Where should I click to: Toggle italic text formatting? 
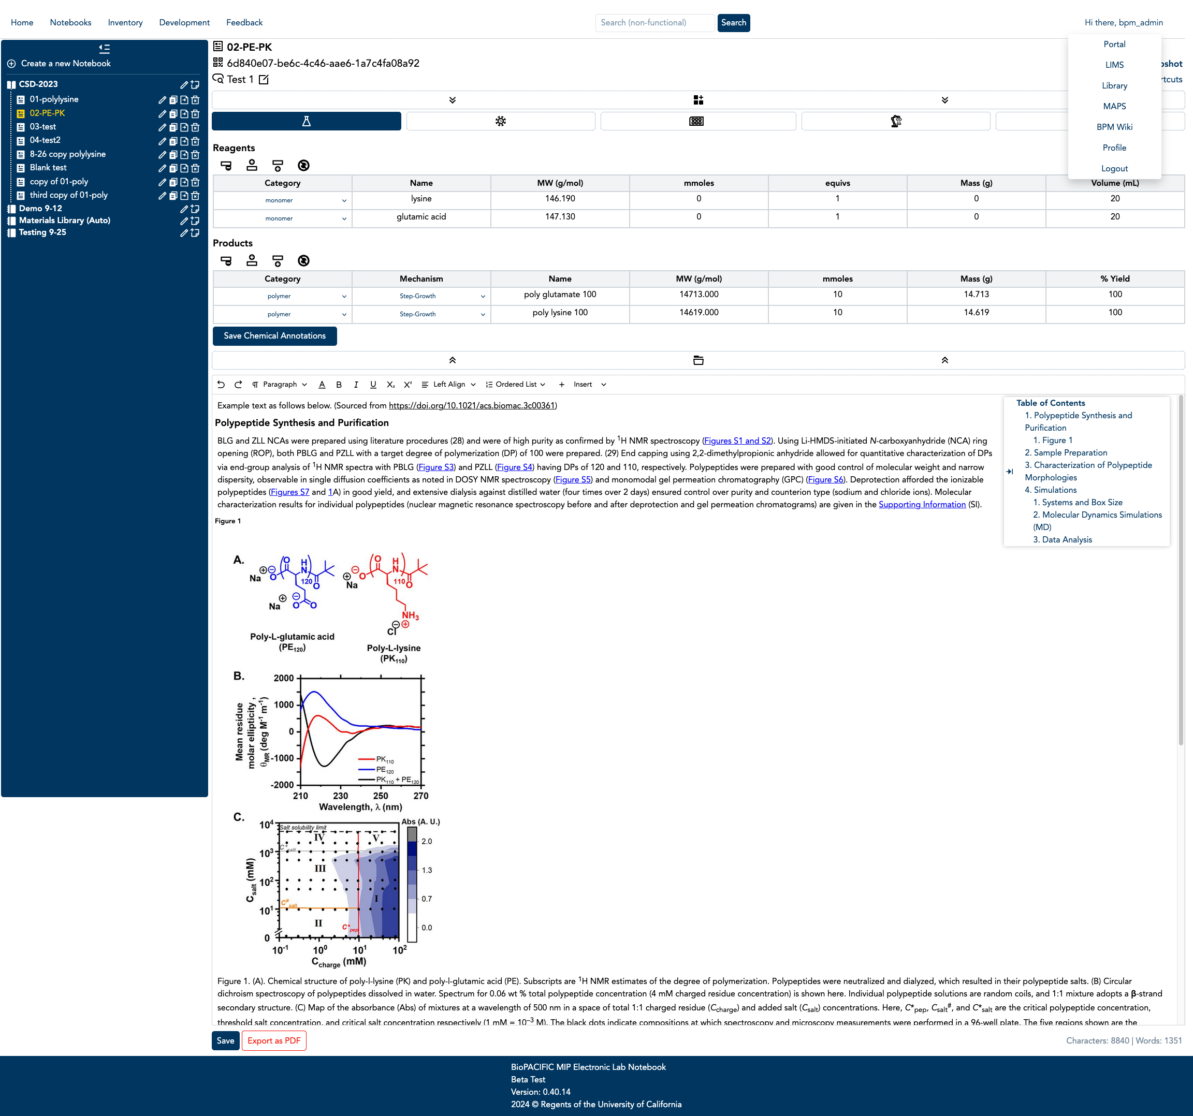[356, 385]
